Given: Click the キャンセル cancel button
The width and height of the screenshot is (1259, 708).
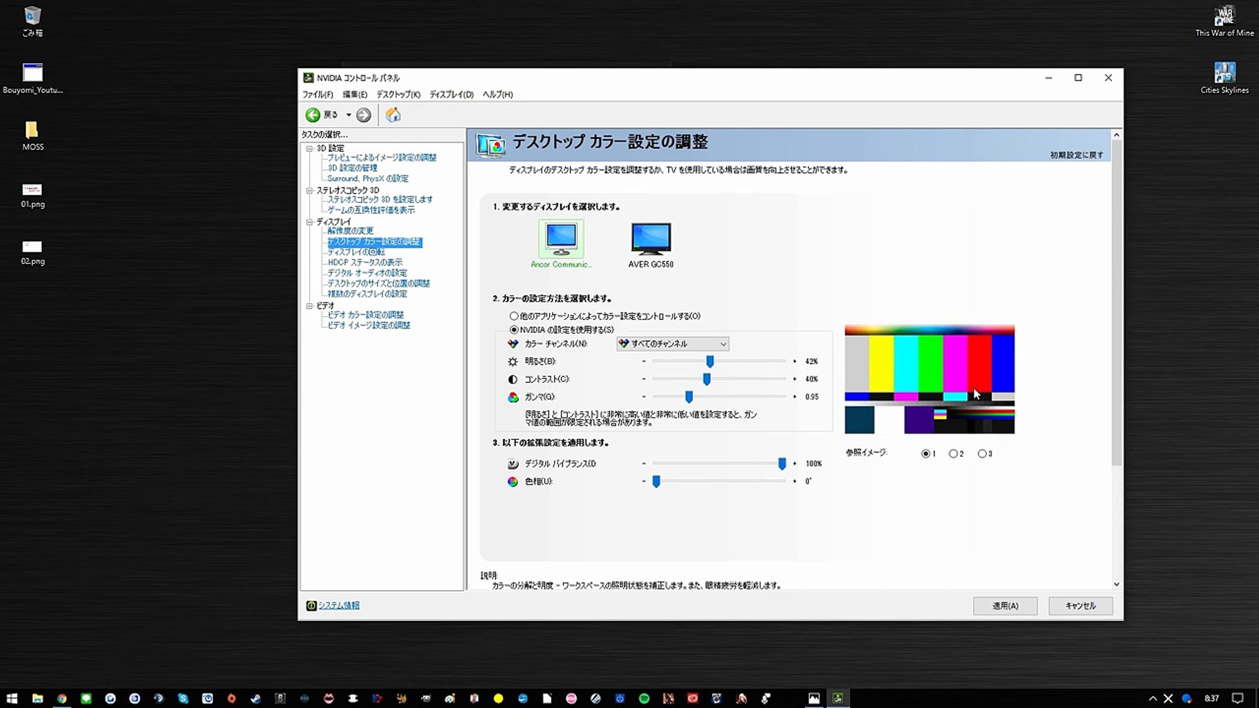Looking at the screenshot, I should pos(1081,606).
